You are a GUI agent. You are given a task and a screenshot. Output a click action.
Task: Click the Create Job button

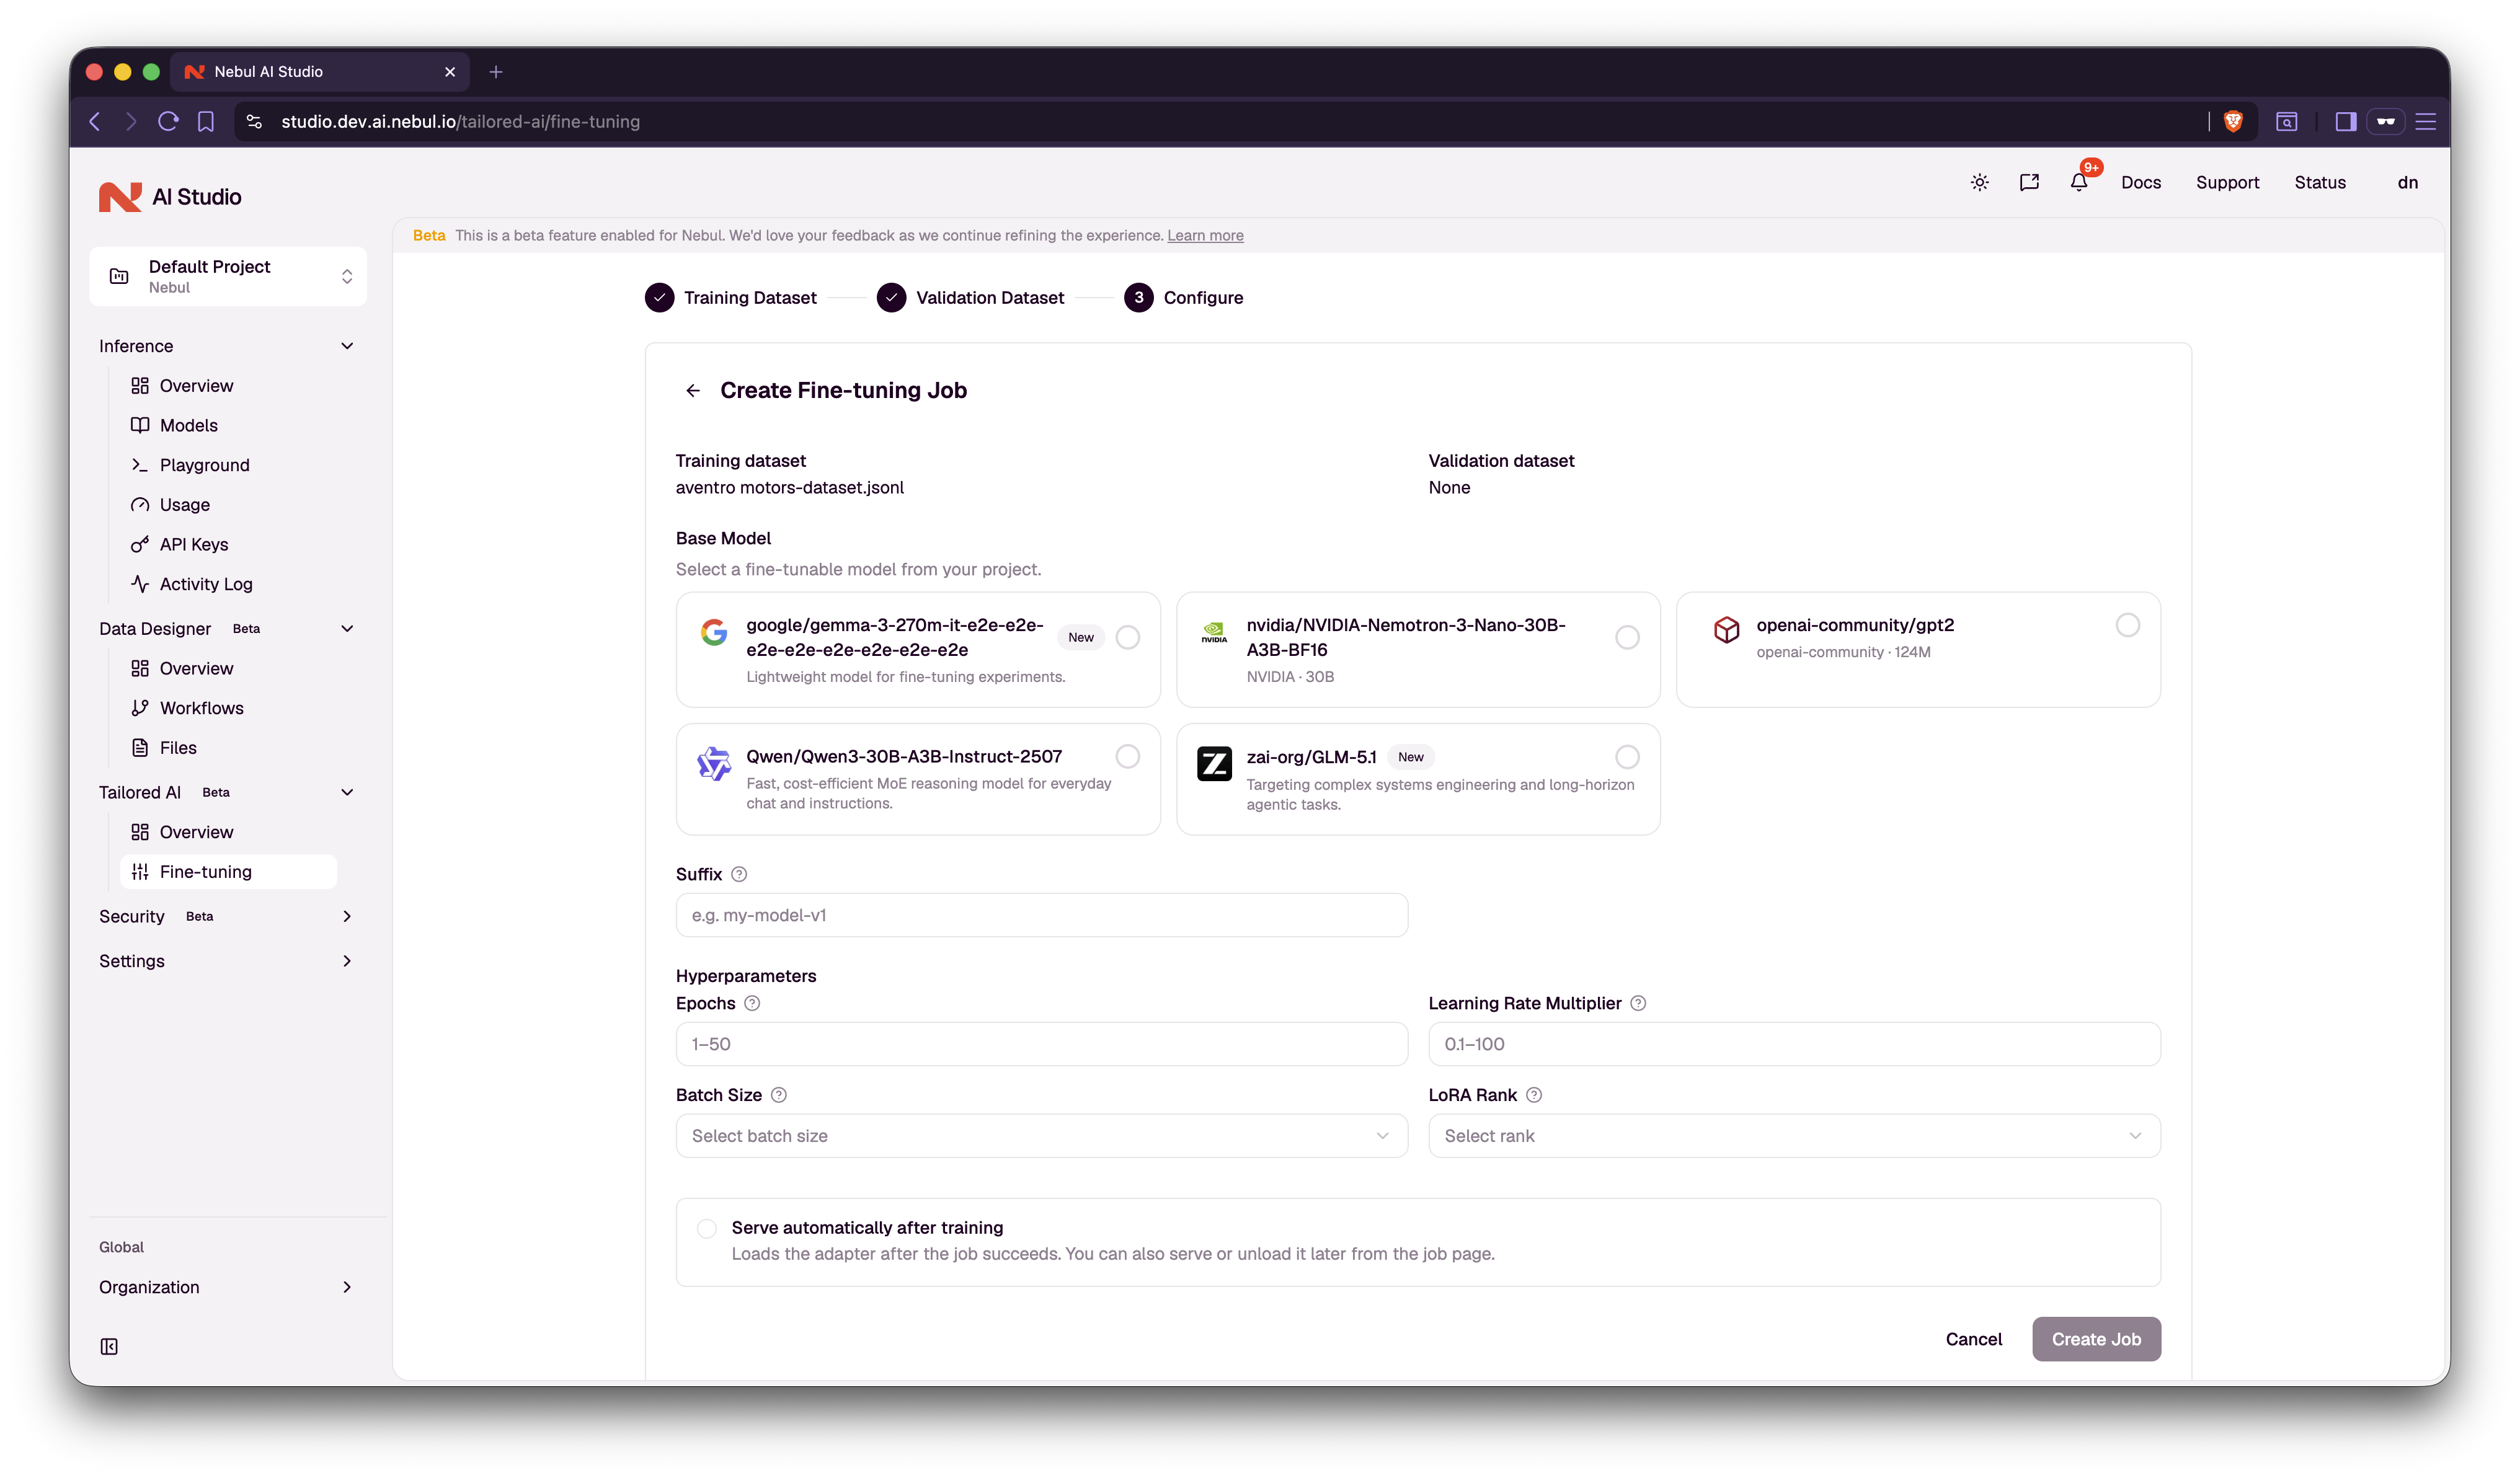click(x=2096, y=1339)
